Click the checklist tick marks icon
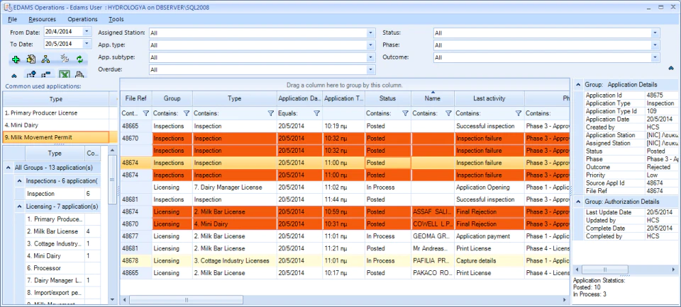Viewport: 681px width, 307px height. 65,59
